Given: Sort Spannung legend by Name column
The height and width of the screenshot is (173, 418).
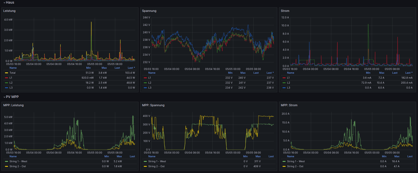Looking at the screenshot, I should [152, 73].
